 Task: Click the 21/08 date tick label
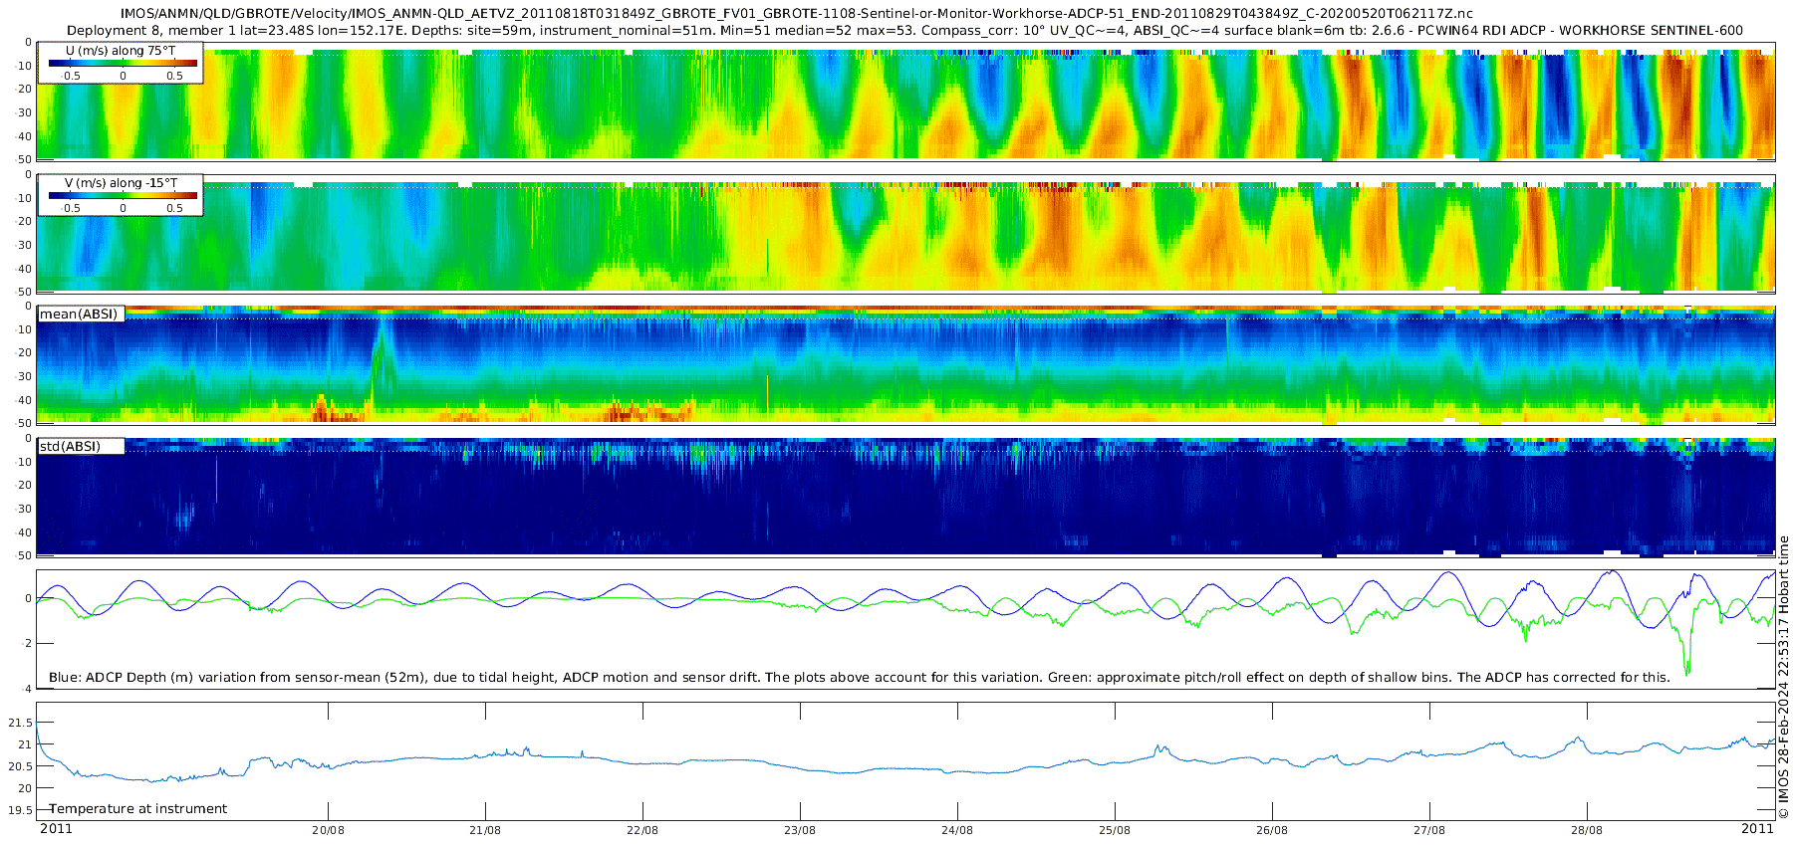485,830
